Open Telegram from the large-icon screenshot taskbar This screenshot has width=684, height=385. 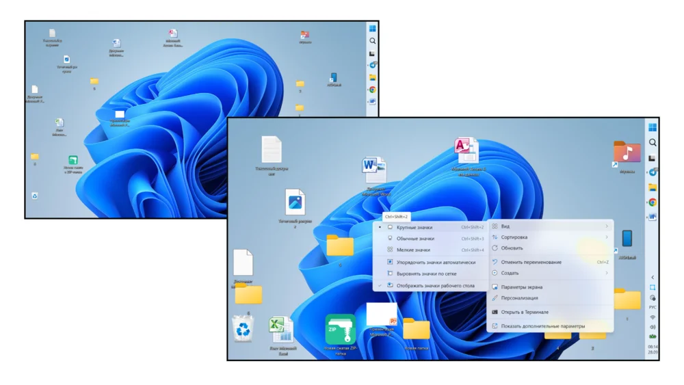653,172
